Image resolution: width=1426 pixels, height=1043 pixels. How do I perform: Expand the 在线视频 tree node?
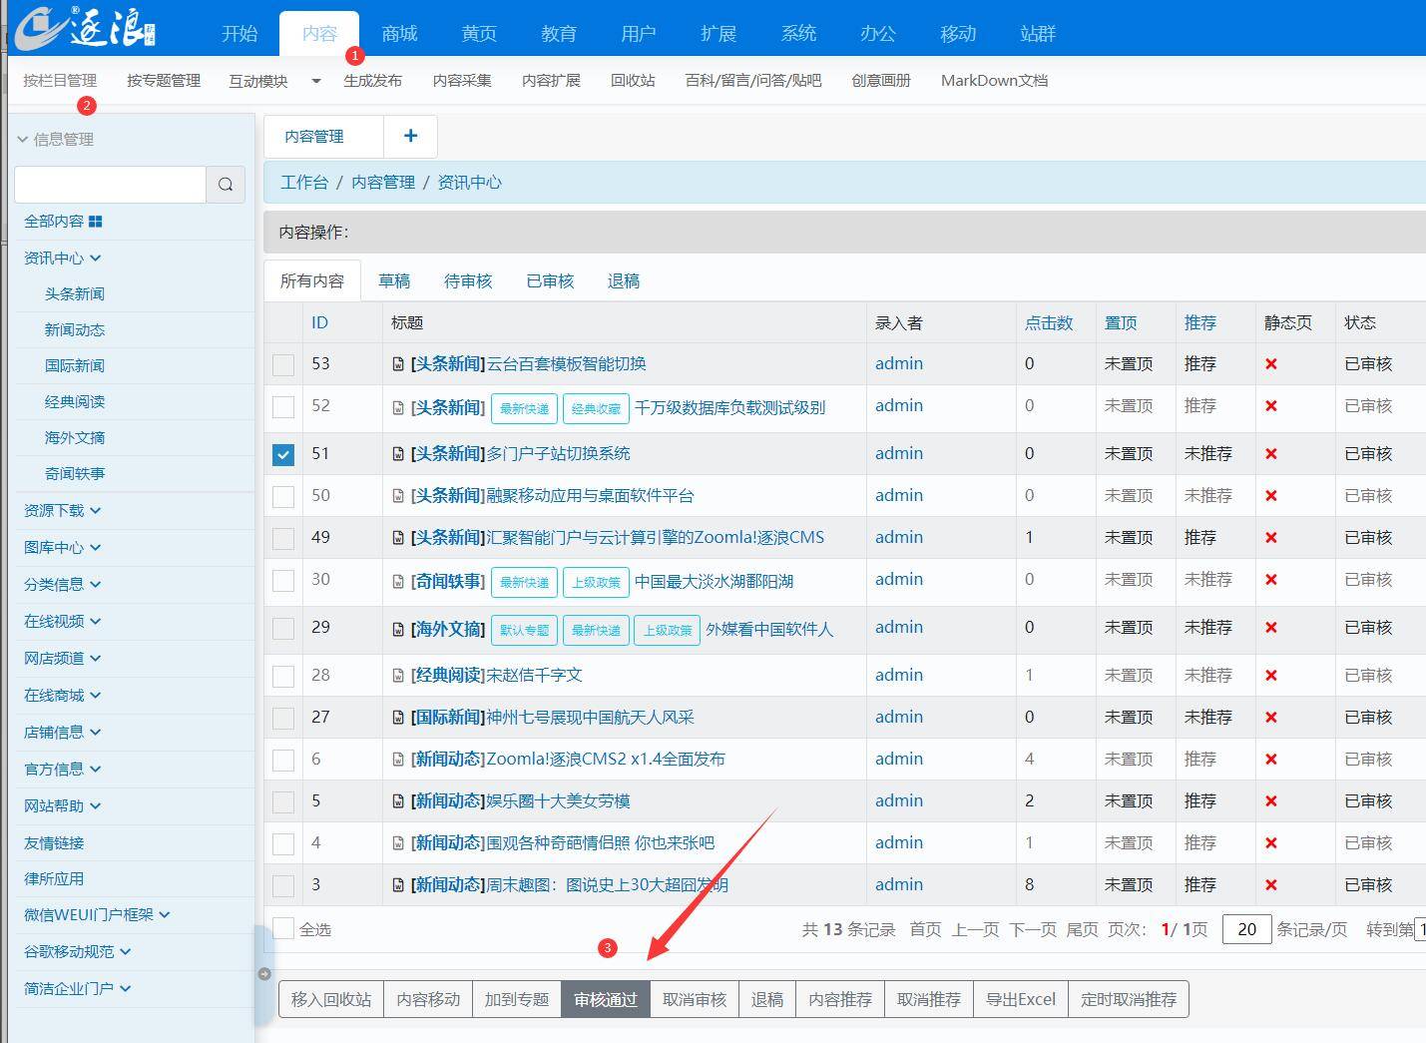(63, 622)
